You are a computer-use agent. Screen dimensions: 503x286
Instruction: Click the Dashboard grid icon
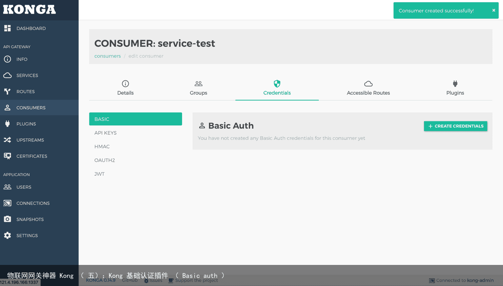(x=7, y=28)
